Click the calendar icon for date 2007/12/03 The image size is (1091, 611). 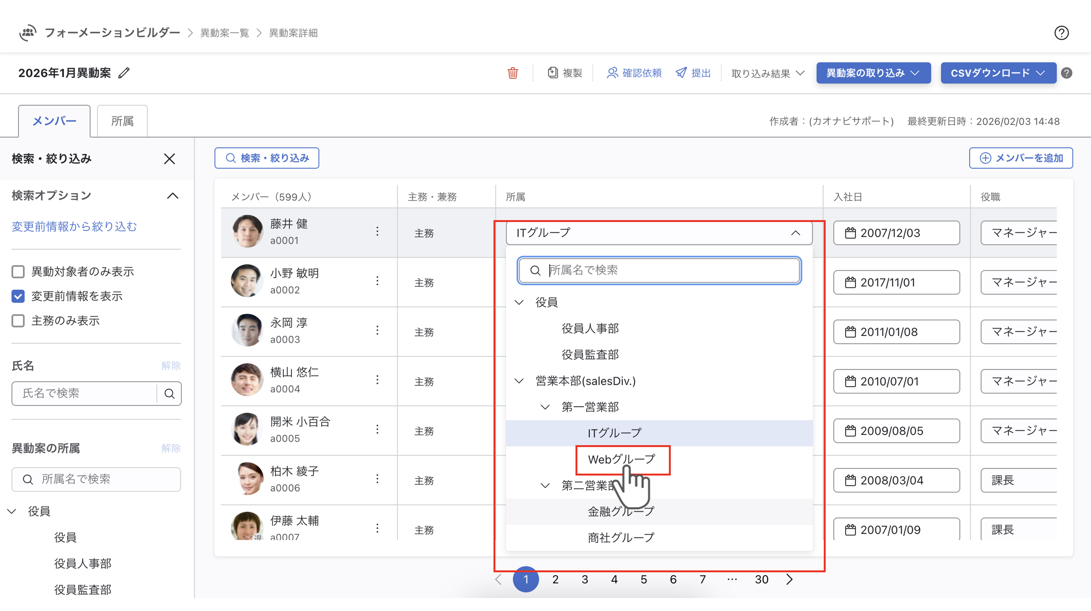tap(850, 233)
